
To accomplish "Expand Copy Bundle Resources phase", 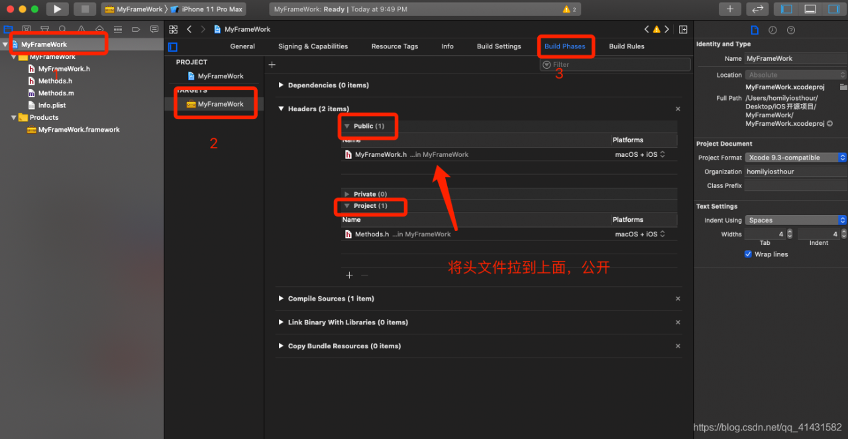I will pos(281,346).
